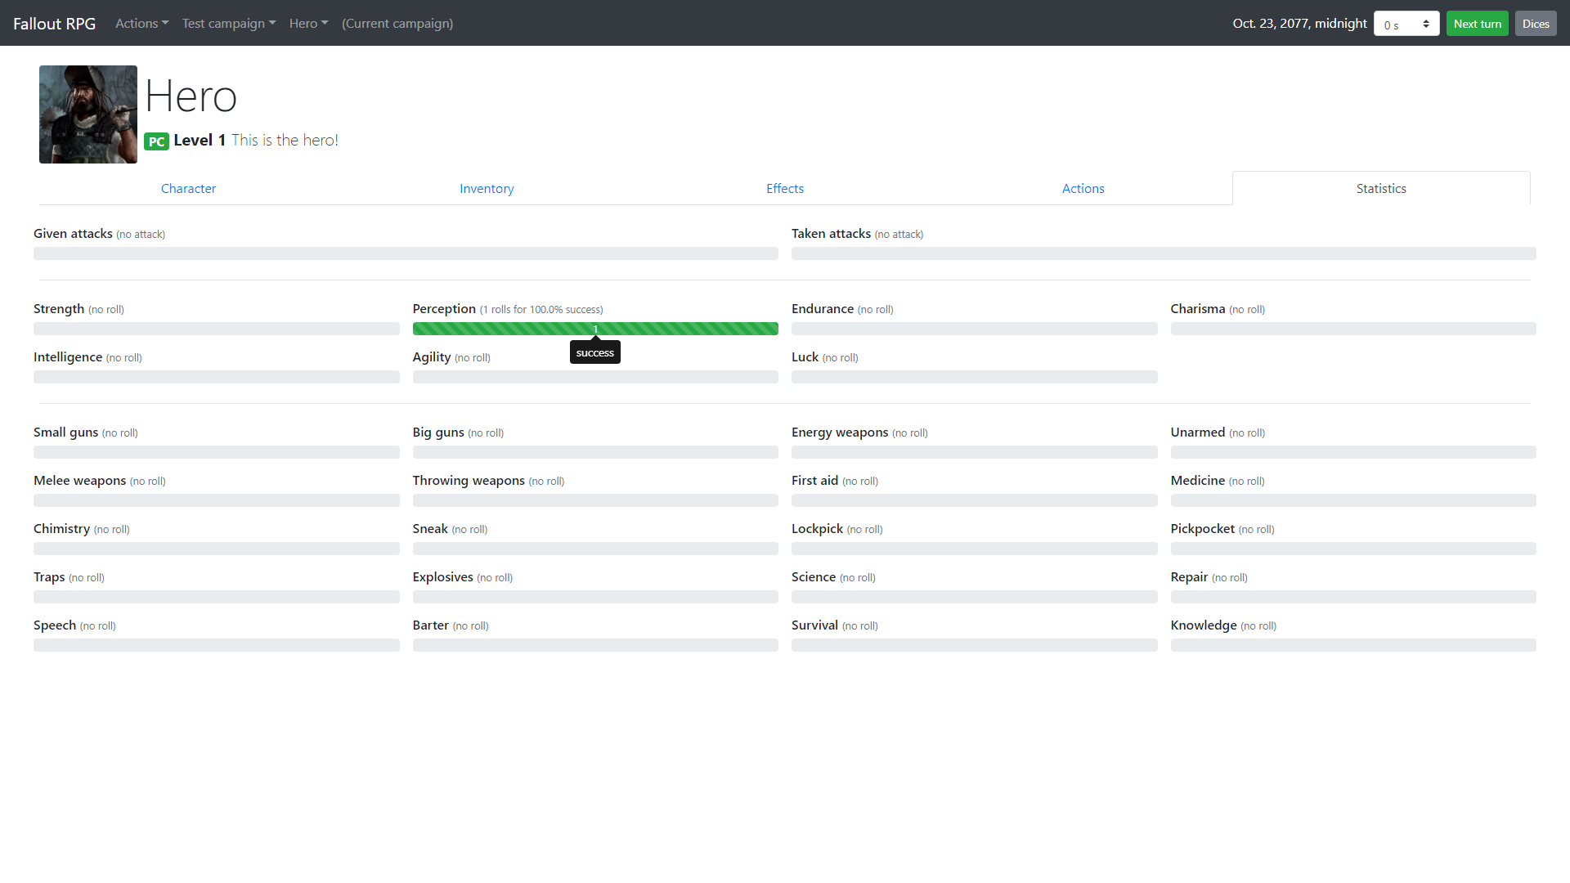1570x883 pixels.
Task: Click the Lockpick skill label
Action: [817, 529]
